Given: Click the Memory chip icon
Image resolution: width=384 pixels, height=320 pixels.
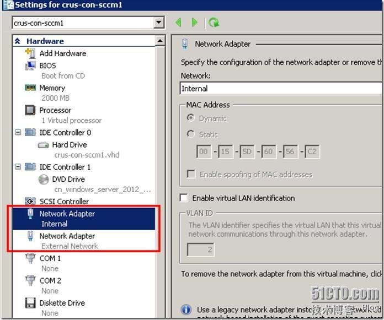Looking at the screenshot, I should coord(30,88).
